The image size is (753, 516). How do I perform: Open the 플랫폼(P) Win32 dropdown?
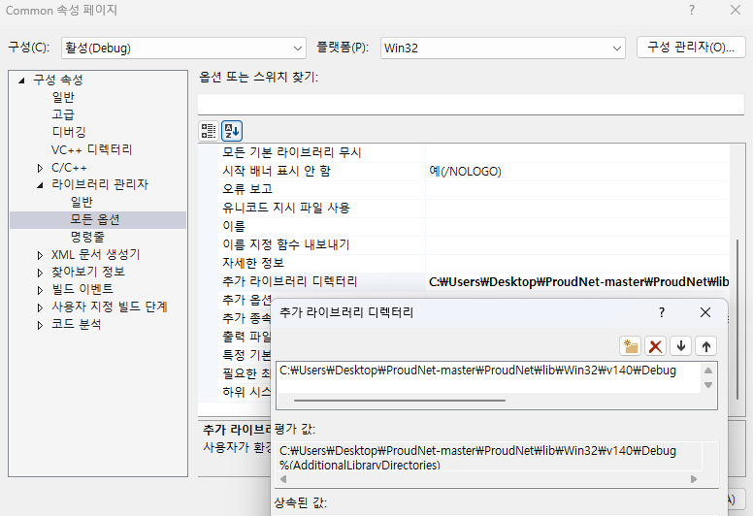(x=617, y=48)
